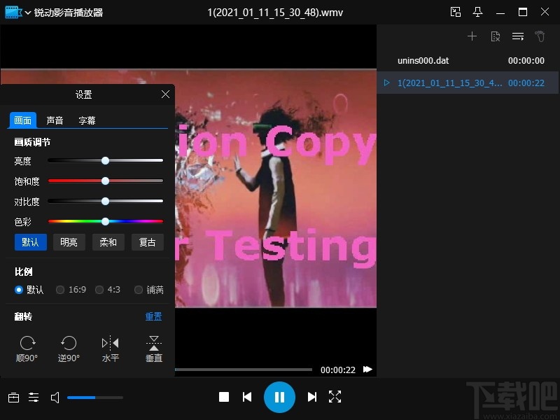Mute audio speaker icon
Image resolution: width=560 pixels, height=420 pixels.
(55, 398)
